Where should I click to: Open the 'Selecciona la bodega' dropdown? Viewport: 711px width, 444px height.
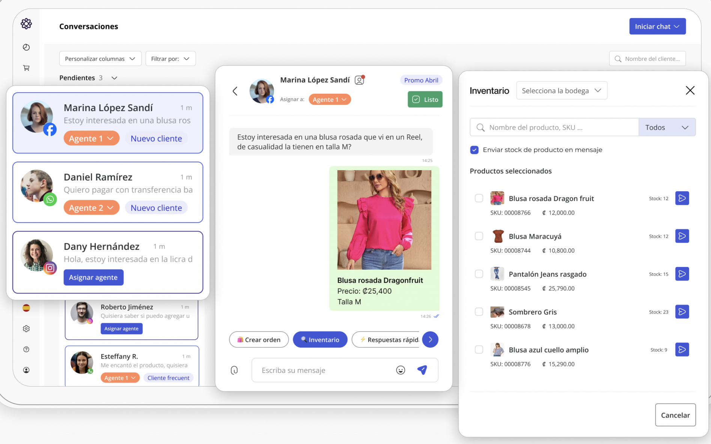coord(562,90)
